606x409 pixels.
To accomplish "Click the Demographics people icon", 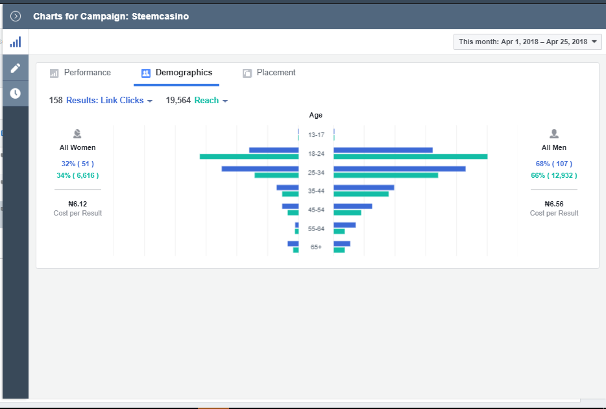I will (x=146, y=73).
